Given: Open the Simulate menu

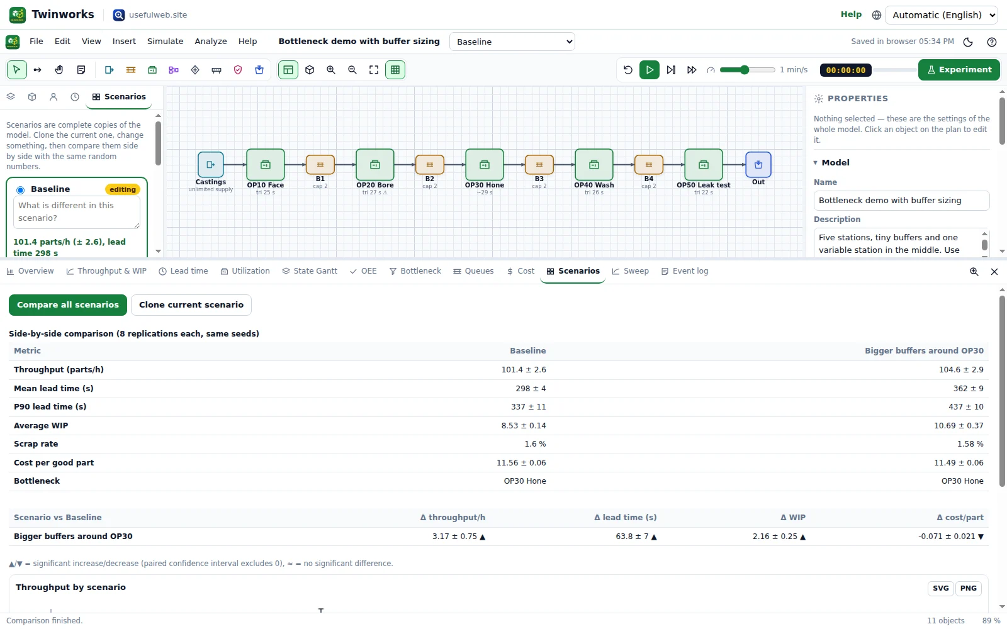Looking at the screenshot, I should pos(165,42).
